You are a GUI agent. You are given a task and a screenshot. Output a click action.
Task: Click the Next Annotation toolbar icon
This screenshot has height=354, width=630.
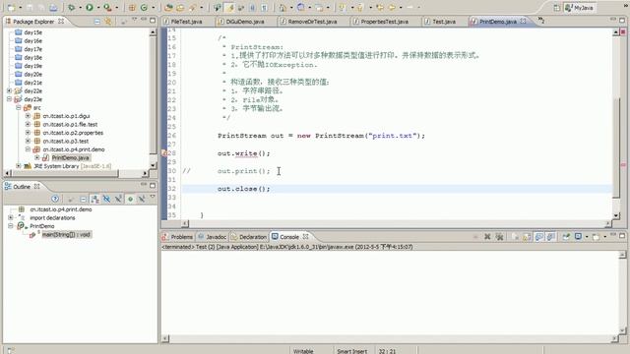coord(343,7)
